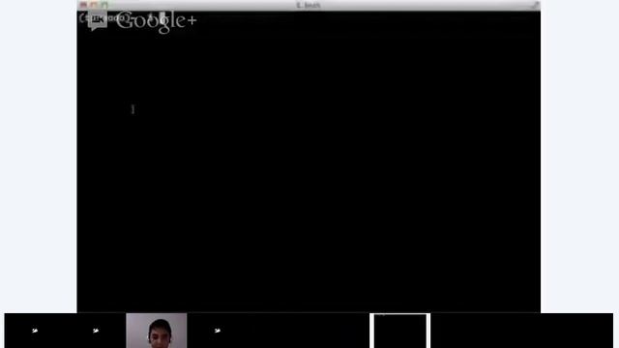Select the white-bordered active participant thumbnail
Image resolution: width=619 pixels, height=348 pixels.
point(399,331)
